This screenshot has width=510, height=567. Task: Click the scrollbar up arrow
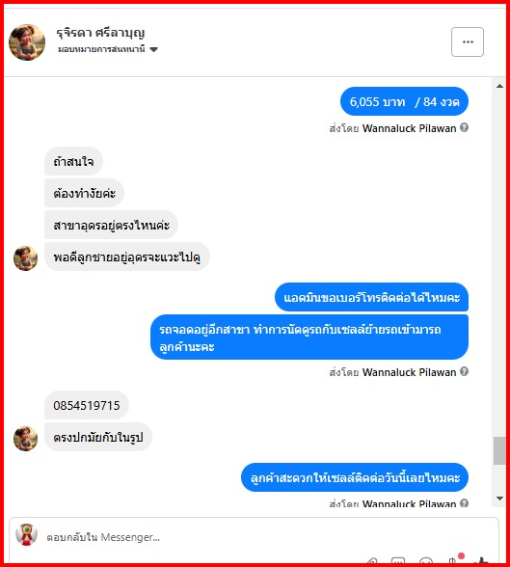[x=499, y=86]
